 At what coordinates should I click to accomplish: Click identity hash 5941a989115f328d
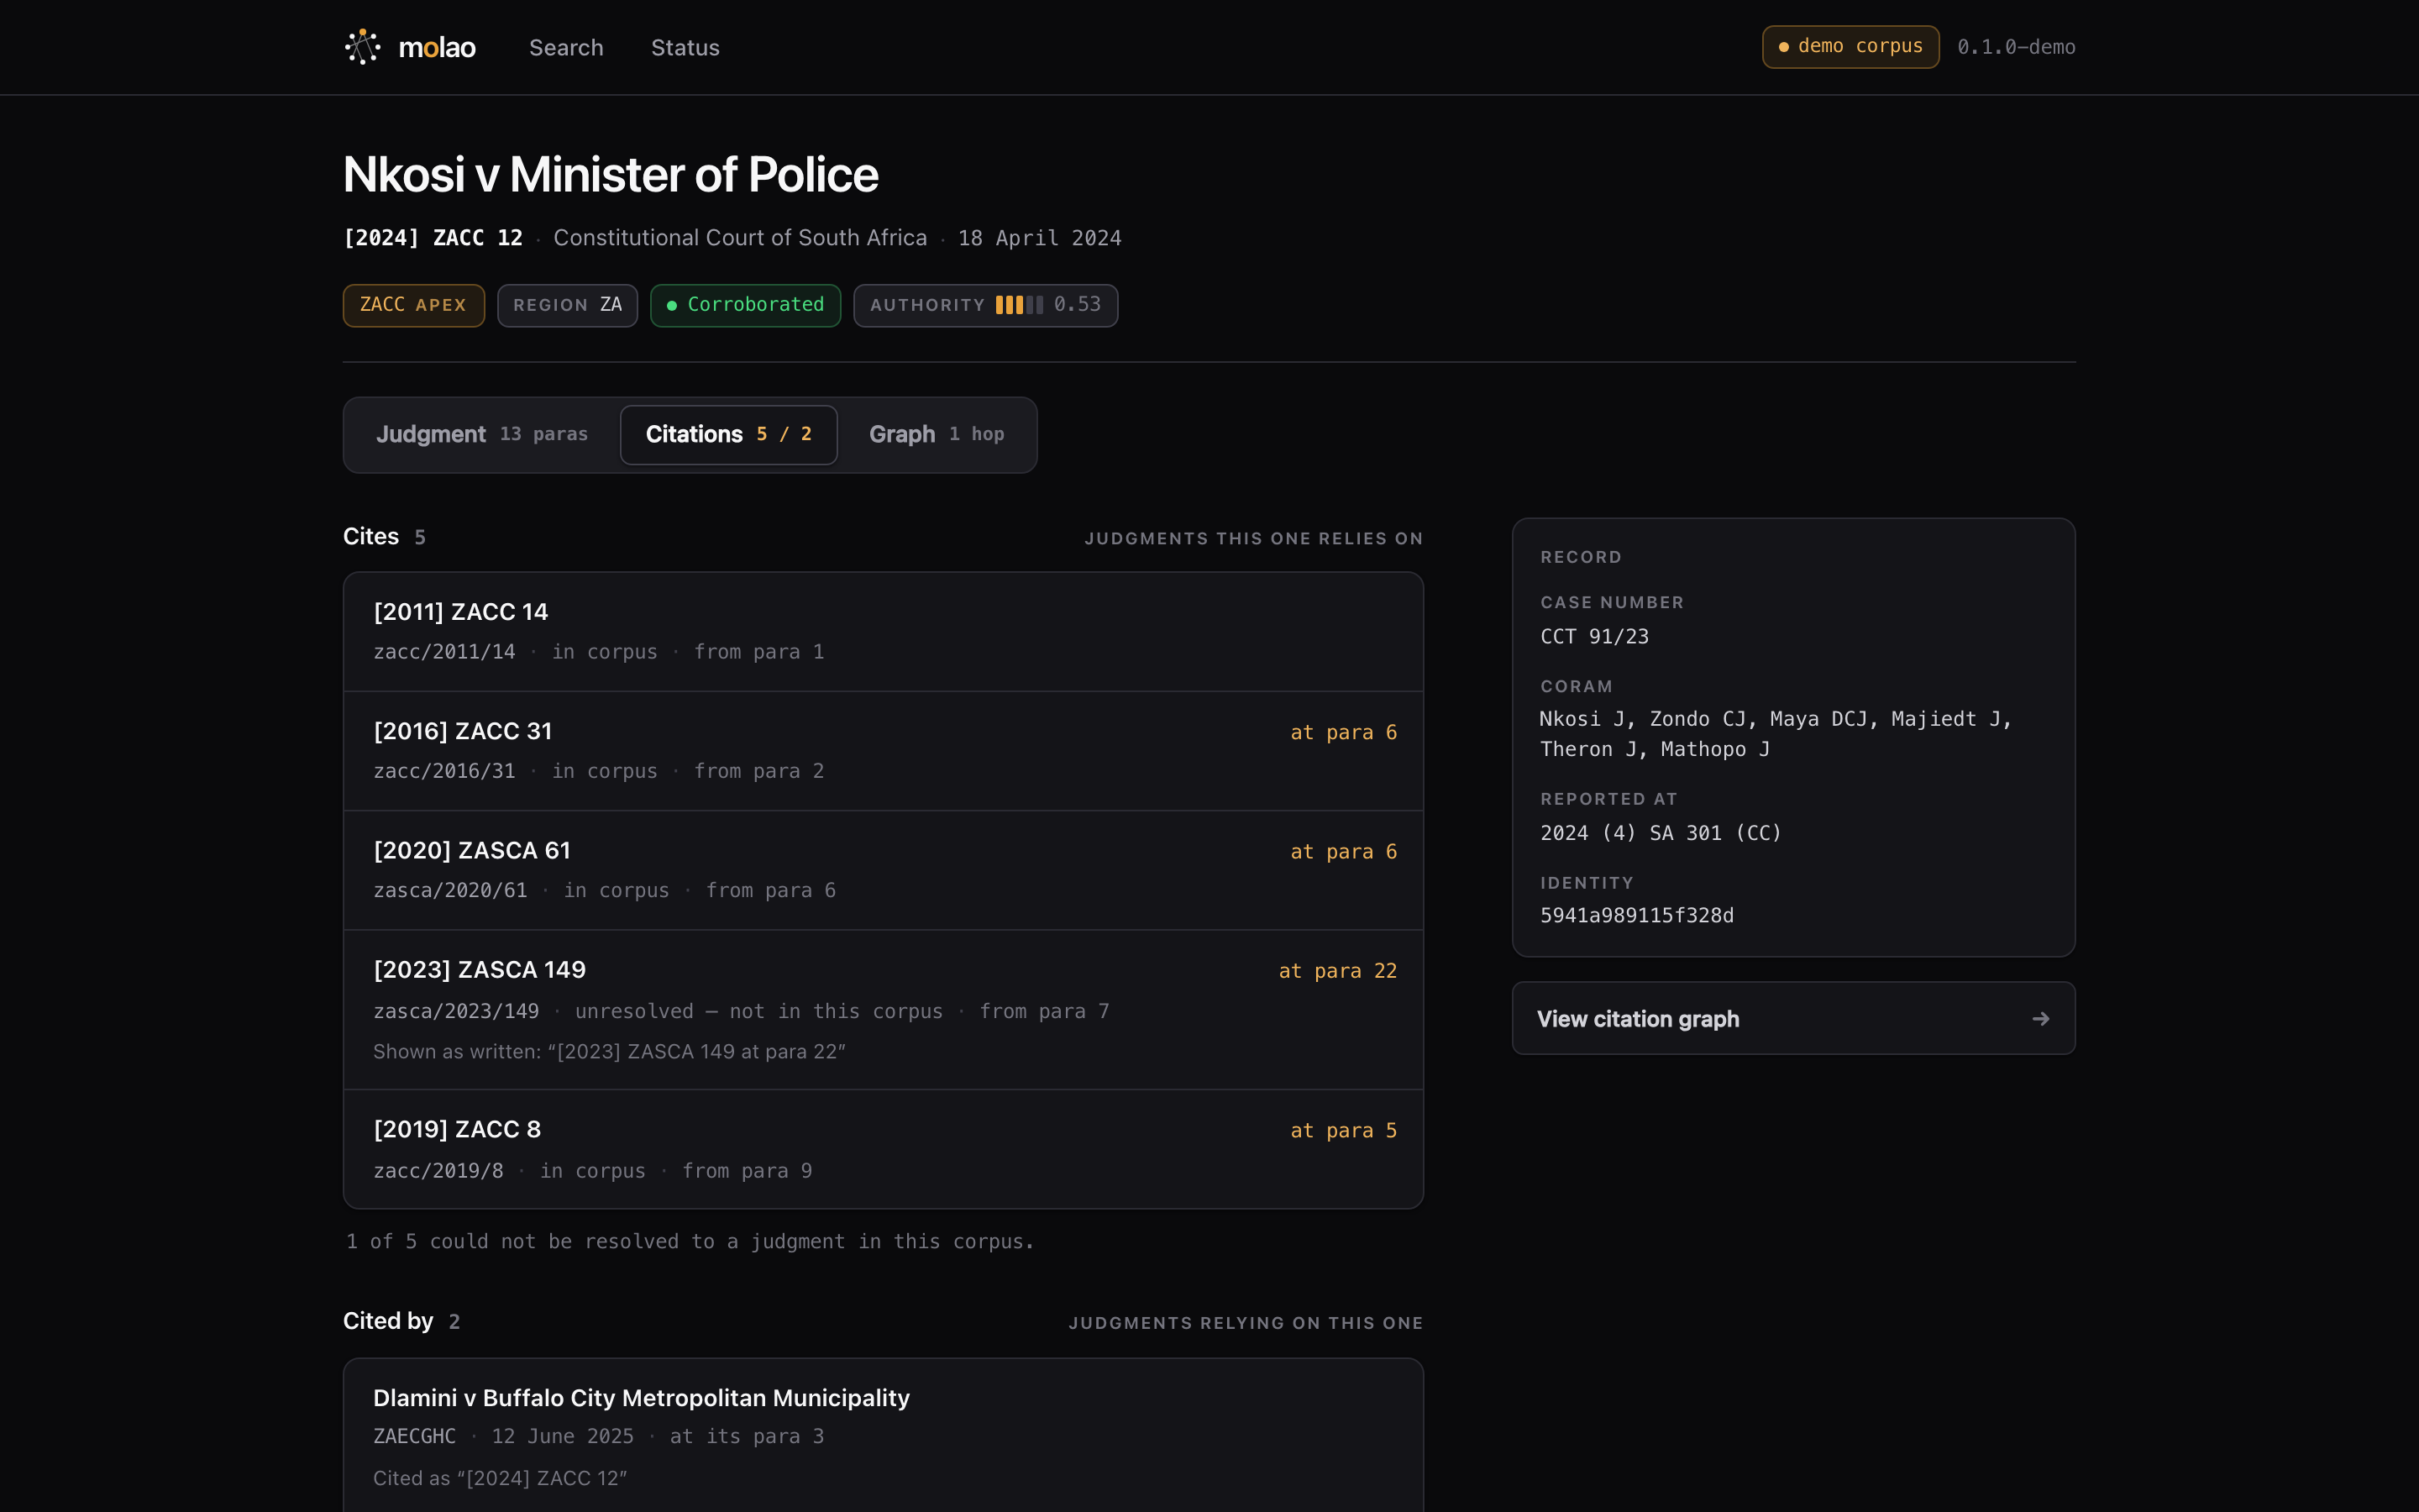pos(1636,915)
